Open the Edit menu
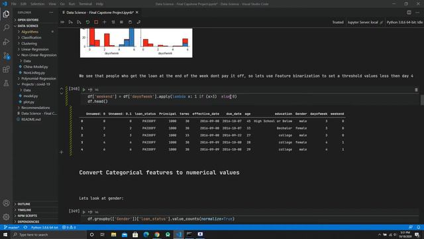This screenshot has width=424, height=239. point(24,4)
